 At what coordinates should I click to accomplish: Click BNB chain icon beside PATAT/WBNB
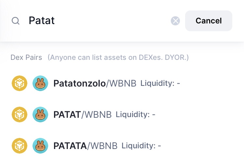click(20, 115)
